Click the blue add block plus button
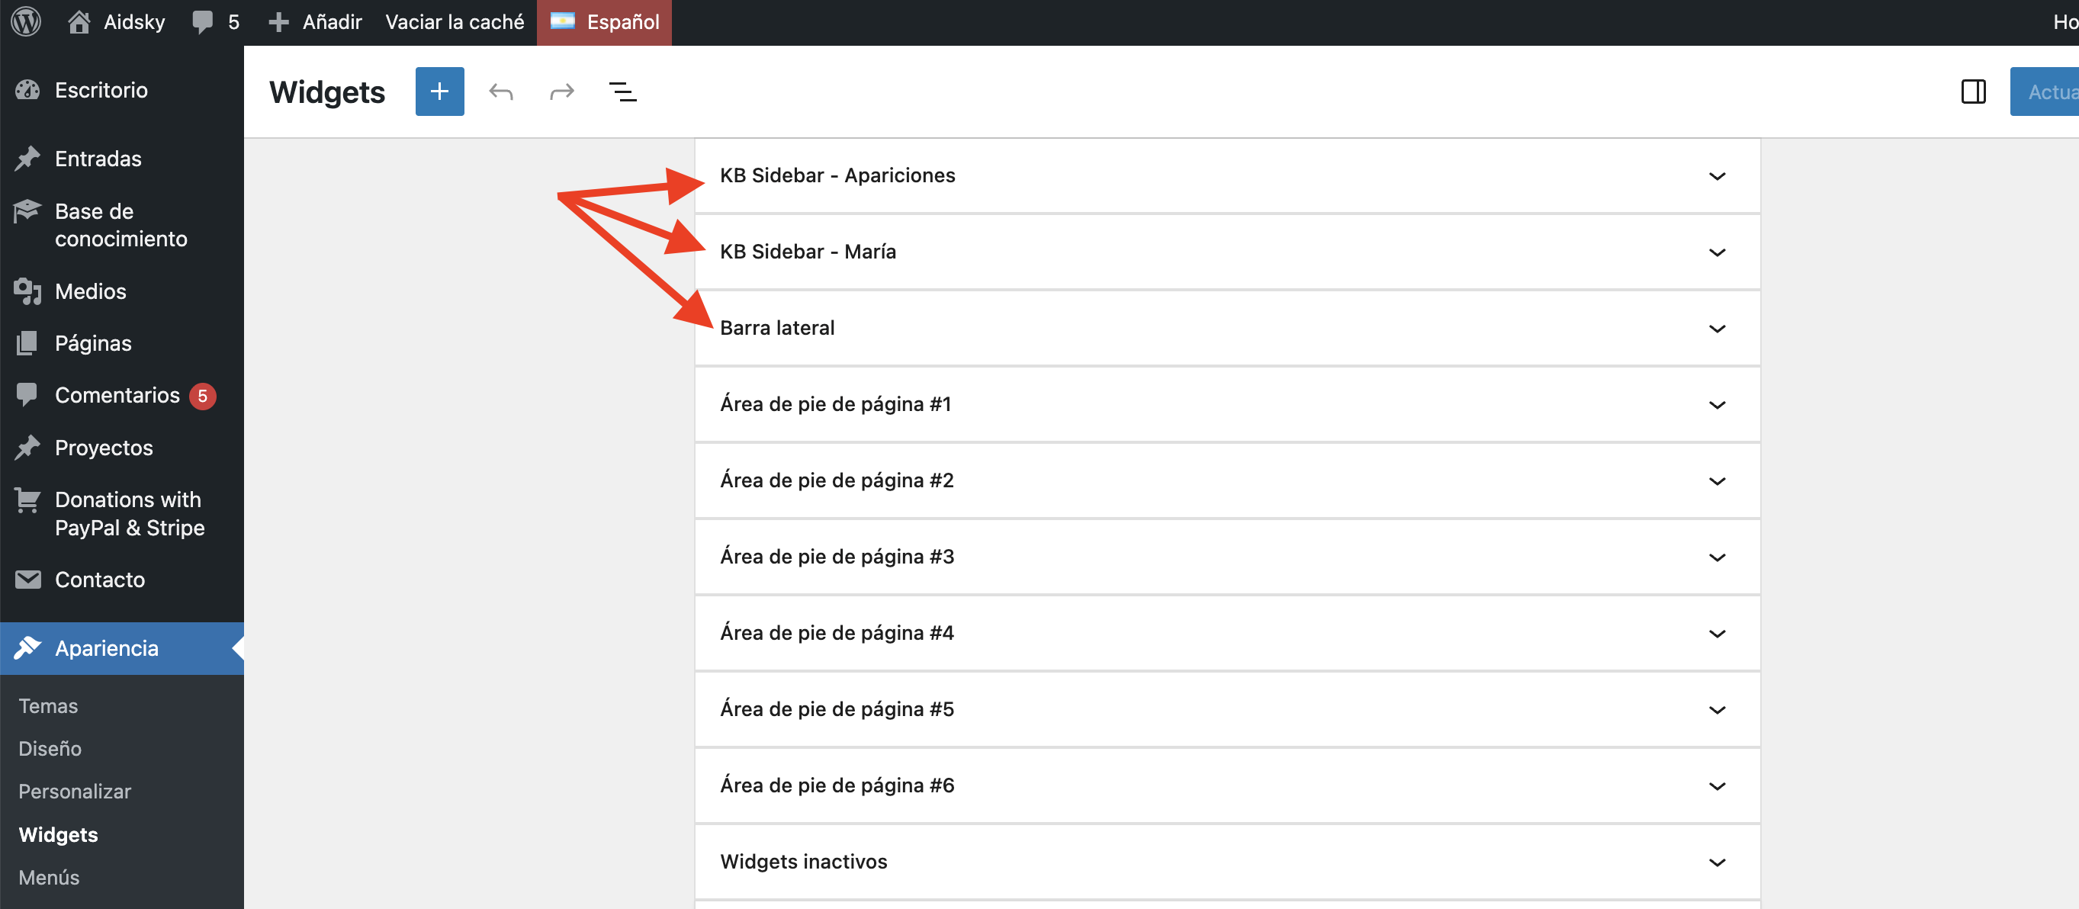This screenshot has height=909, width=2079. pos(439,92)
